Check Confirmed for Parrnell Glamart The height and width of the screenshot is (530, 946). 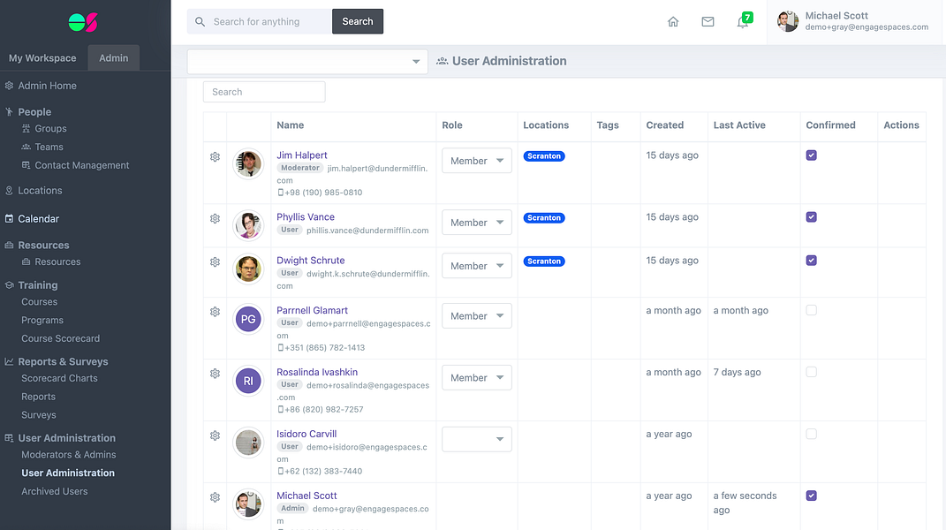812,310
